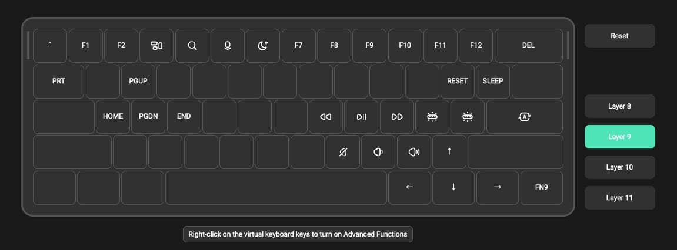Click the Reset button above the layer list
This screenshot has width=677, height=250.
pos(619,36)
